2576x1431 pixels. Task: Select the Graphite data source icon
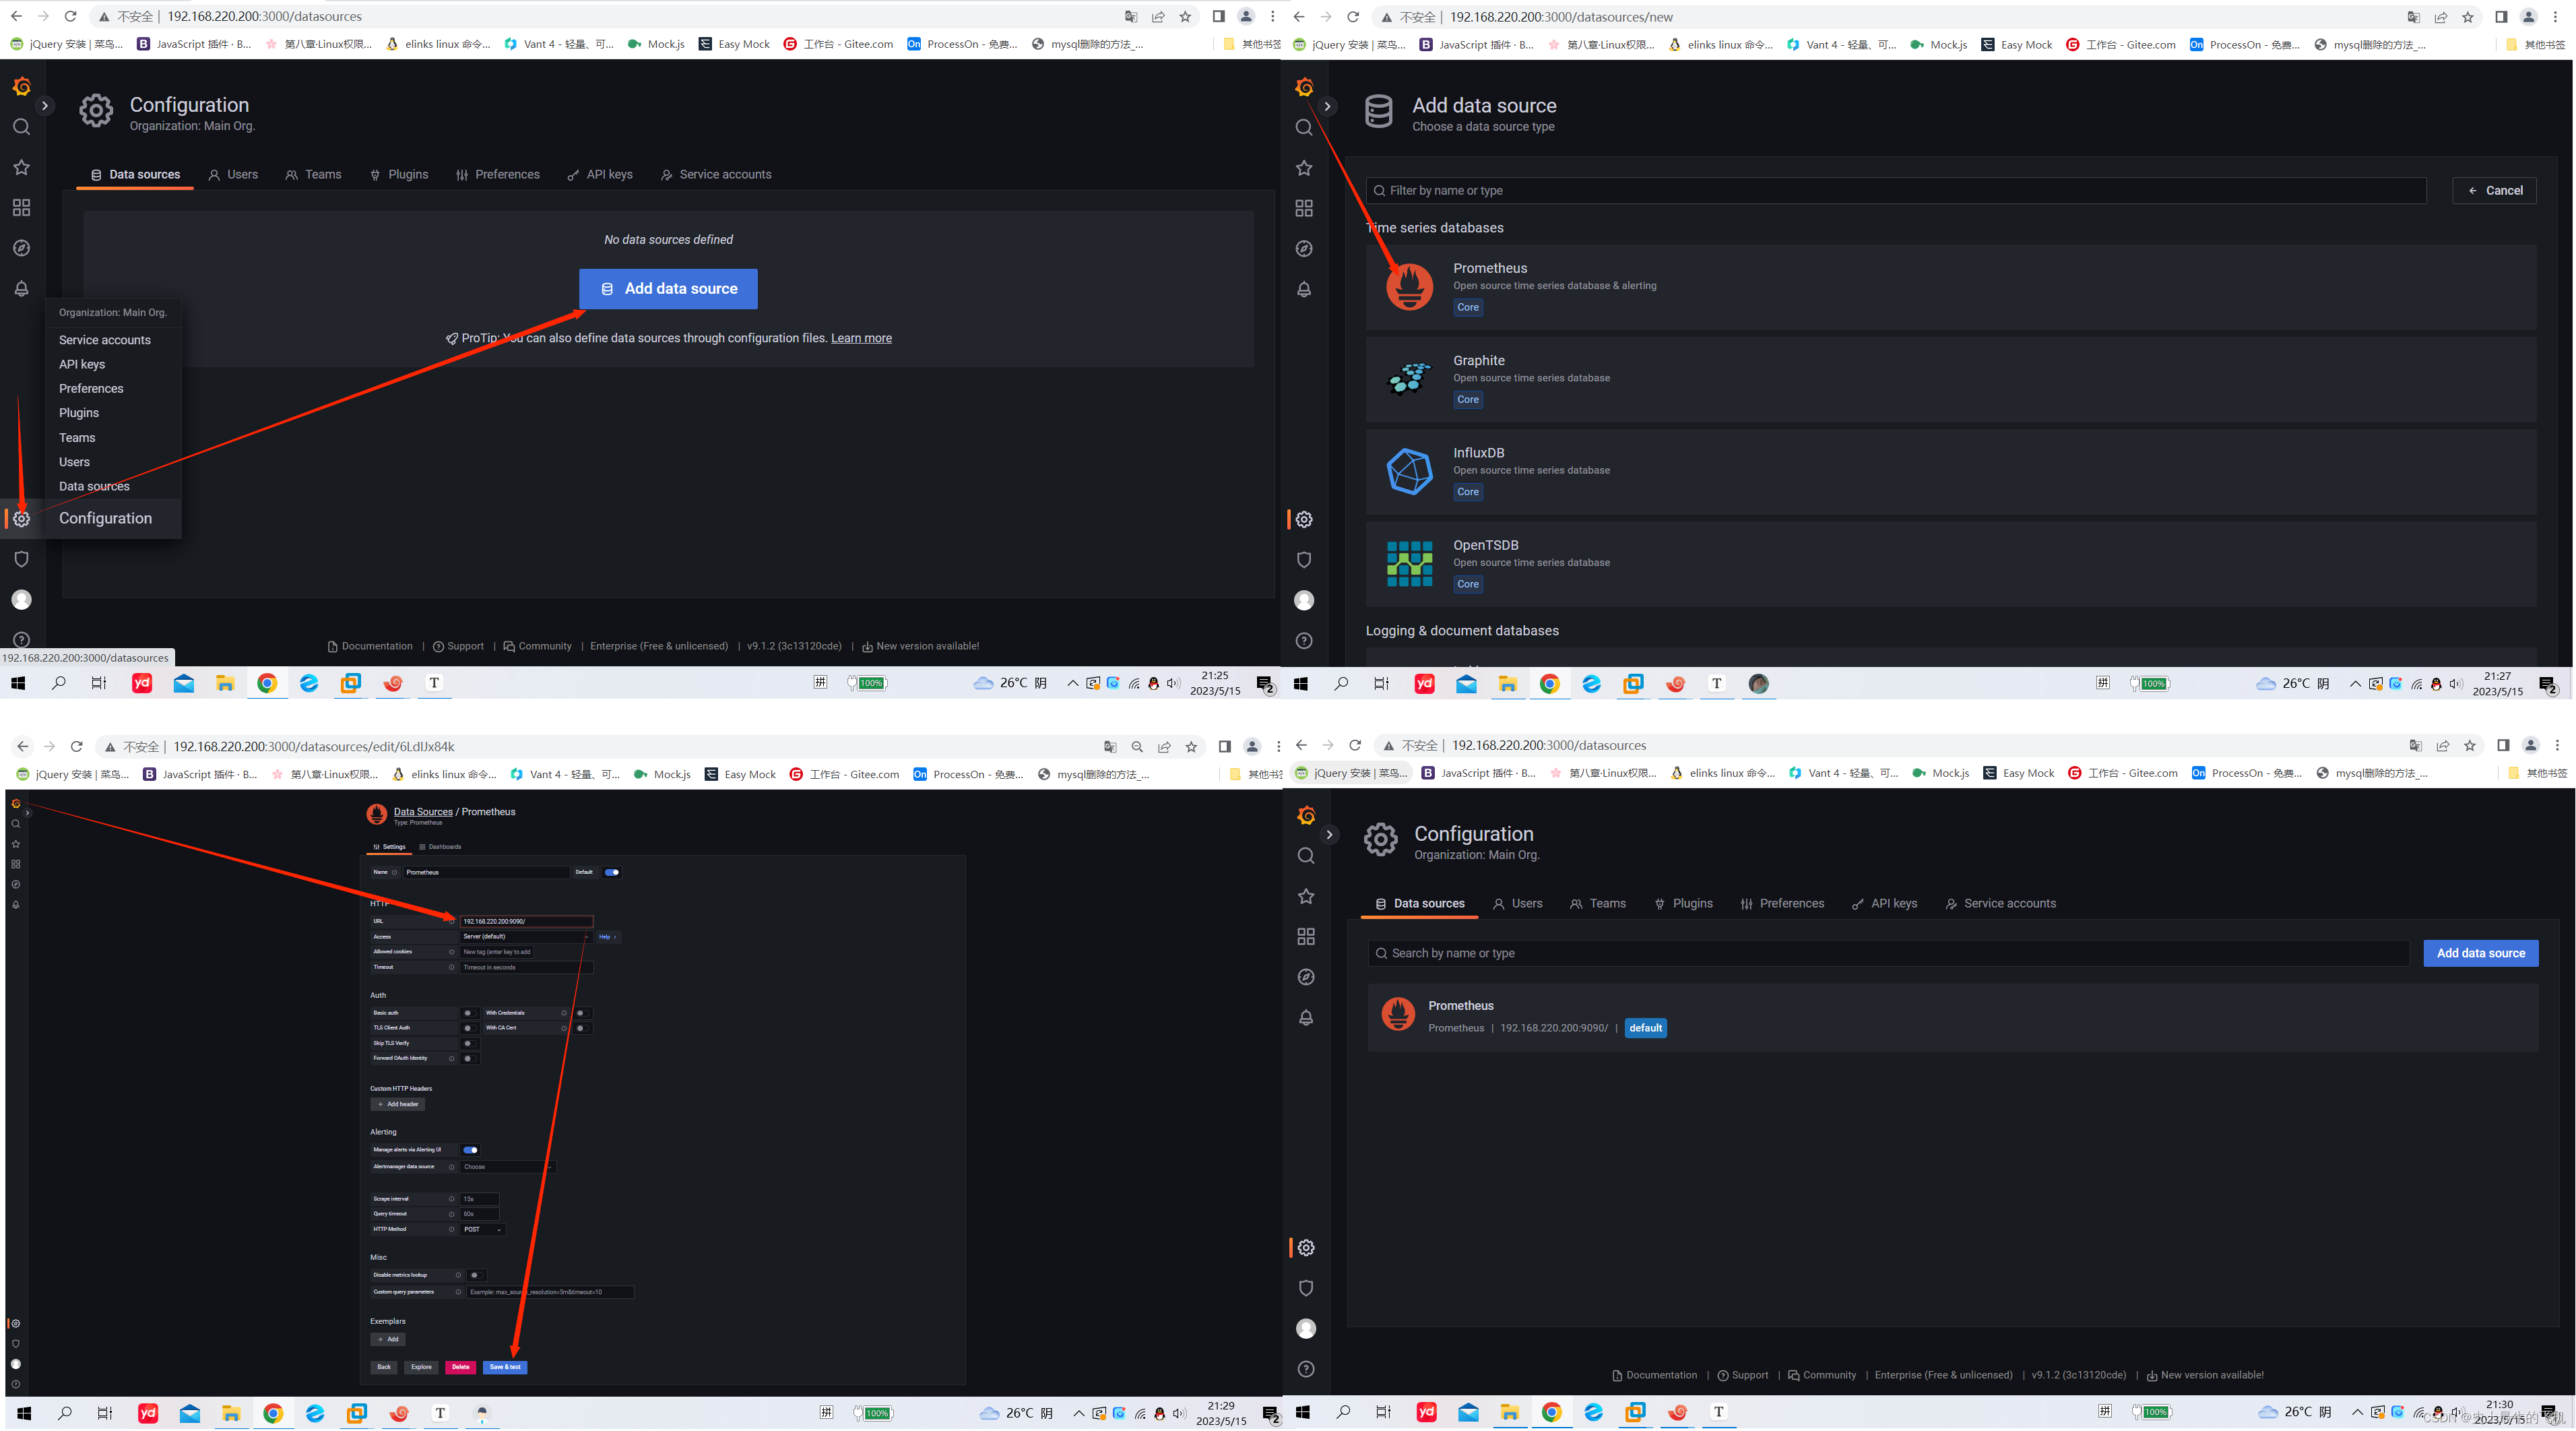[x=1409, y=379]
